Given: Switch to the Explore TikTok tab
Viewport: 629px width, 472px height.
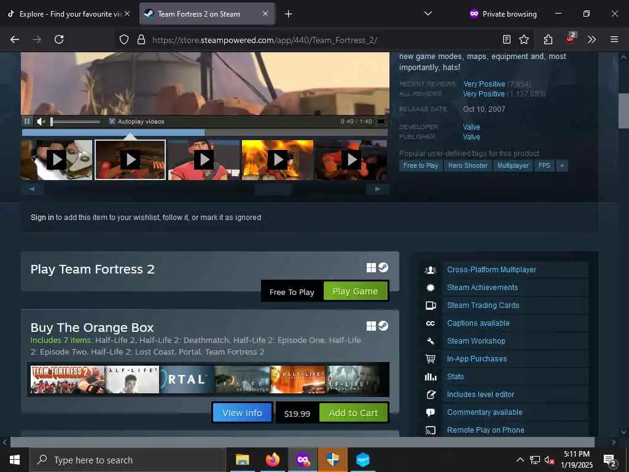Looking at the screenshot, I should click(68, 14).
